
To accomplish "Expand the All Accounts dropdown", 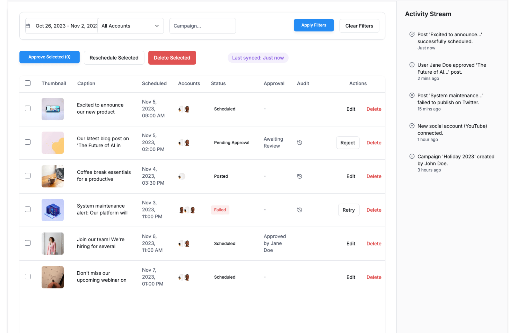I will pos(130,26).
